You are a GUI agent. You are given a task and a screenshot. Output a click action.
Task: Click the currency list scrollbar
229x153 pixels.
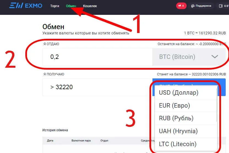tap(217, 104)
